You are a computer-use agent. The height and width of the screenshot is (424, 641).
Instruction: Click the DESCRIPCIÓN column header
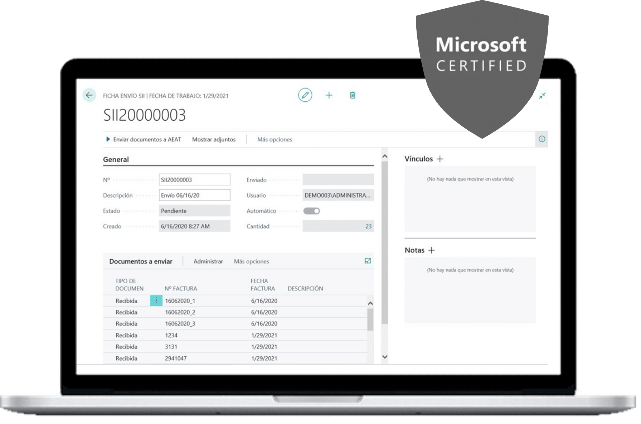[305, 289]
